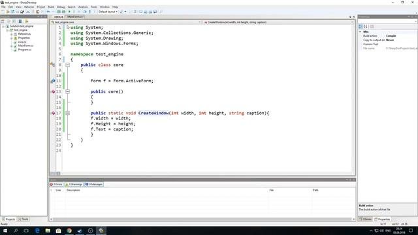Image resolution: width=418 pixels, height=235 pixels.
Task: Toggle the Messages filter button
Action: [x=94, y=184]
